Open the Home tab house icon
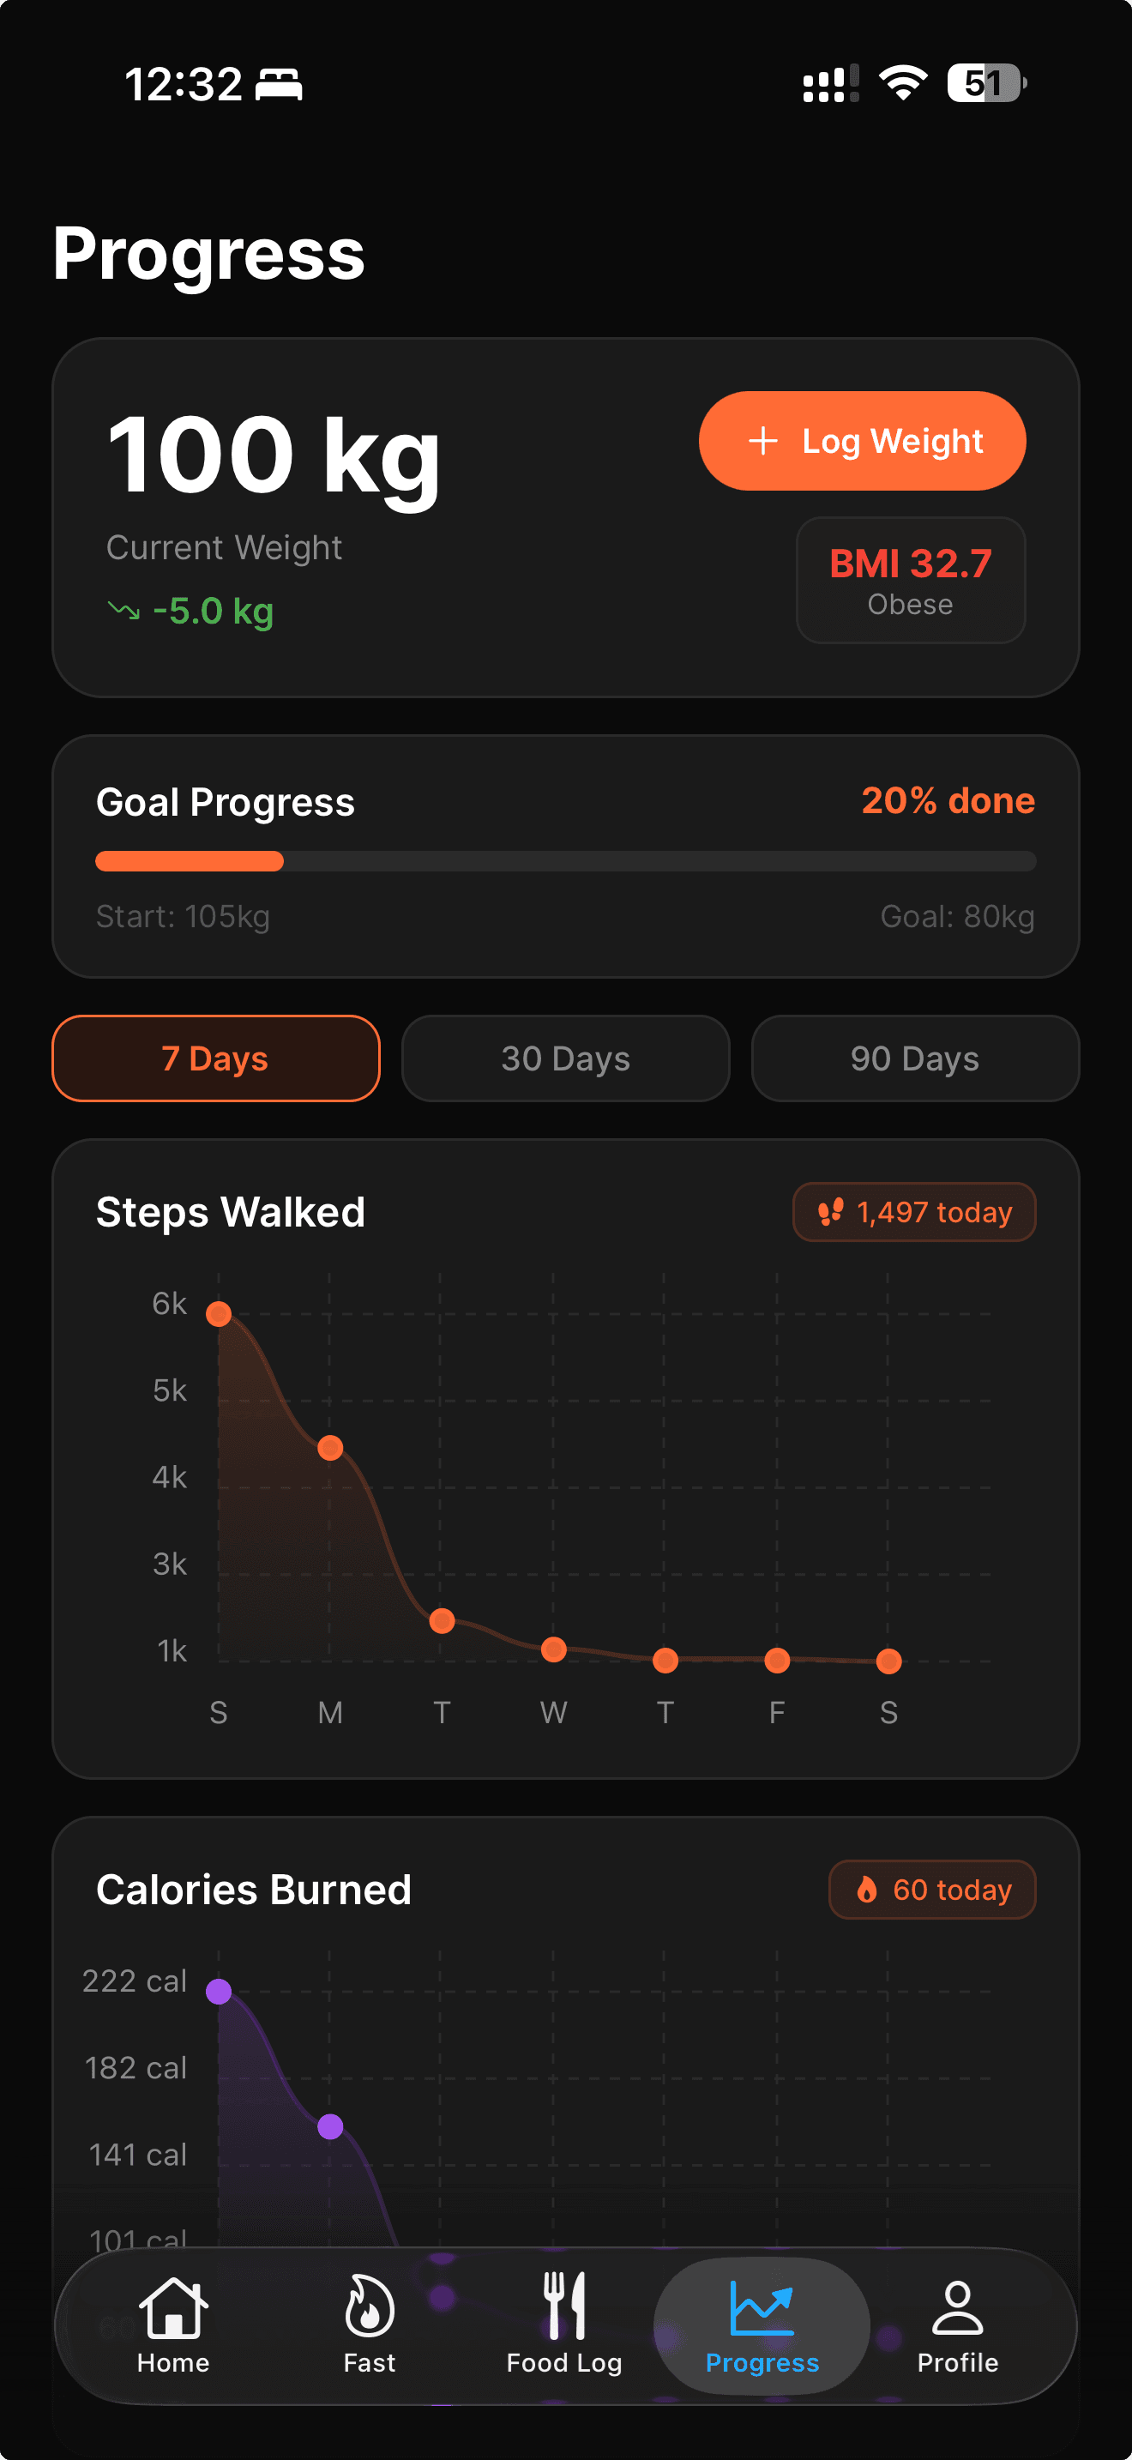Screen dimensions: 1132x2460 tap(172, 2307)
